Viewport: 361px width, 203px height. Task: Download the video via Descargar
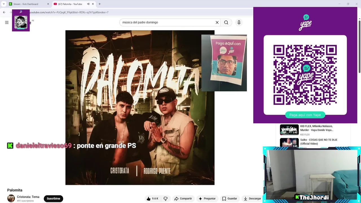(x=252, y=198)
